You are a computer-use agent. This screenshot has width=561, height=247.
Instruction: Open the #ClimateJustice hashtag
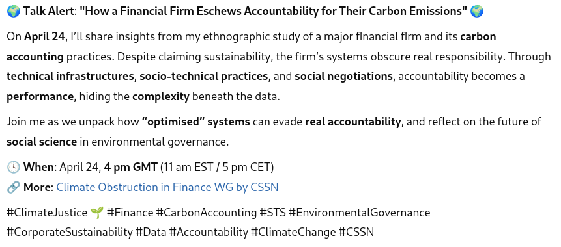47,213
